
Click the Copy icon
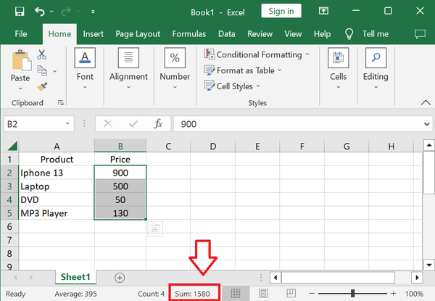pyautogui.click(x=42, y=71)
